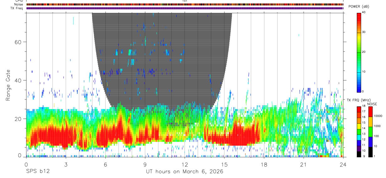Click the x-axis tick label 12
The image size is (386, 178).
click(x=185, y=165)
